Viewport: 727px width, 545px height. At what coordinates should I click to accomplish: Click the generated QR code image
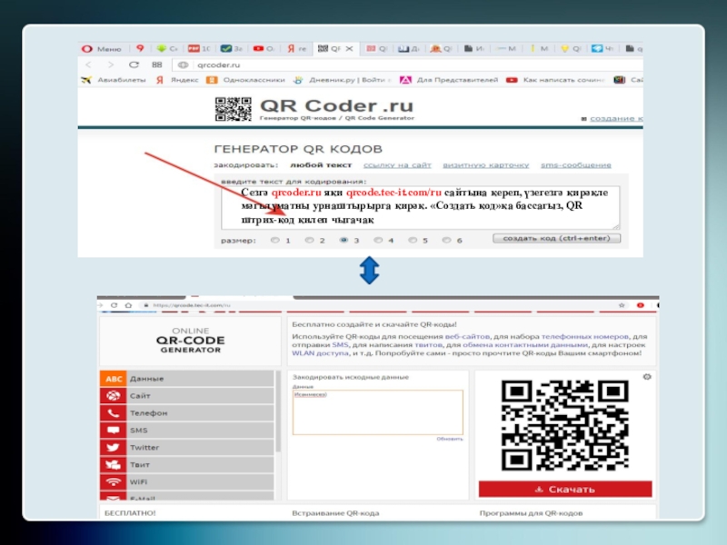[x=564, y=425]
